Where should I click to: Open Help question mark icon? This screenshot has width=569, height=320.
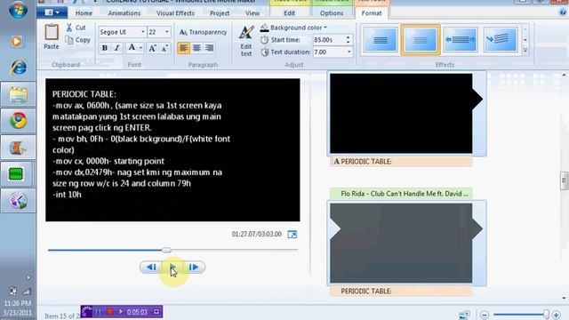pyautogui.click(x=563, y=12)
